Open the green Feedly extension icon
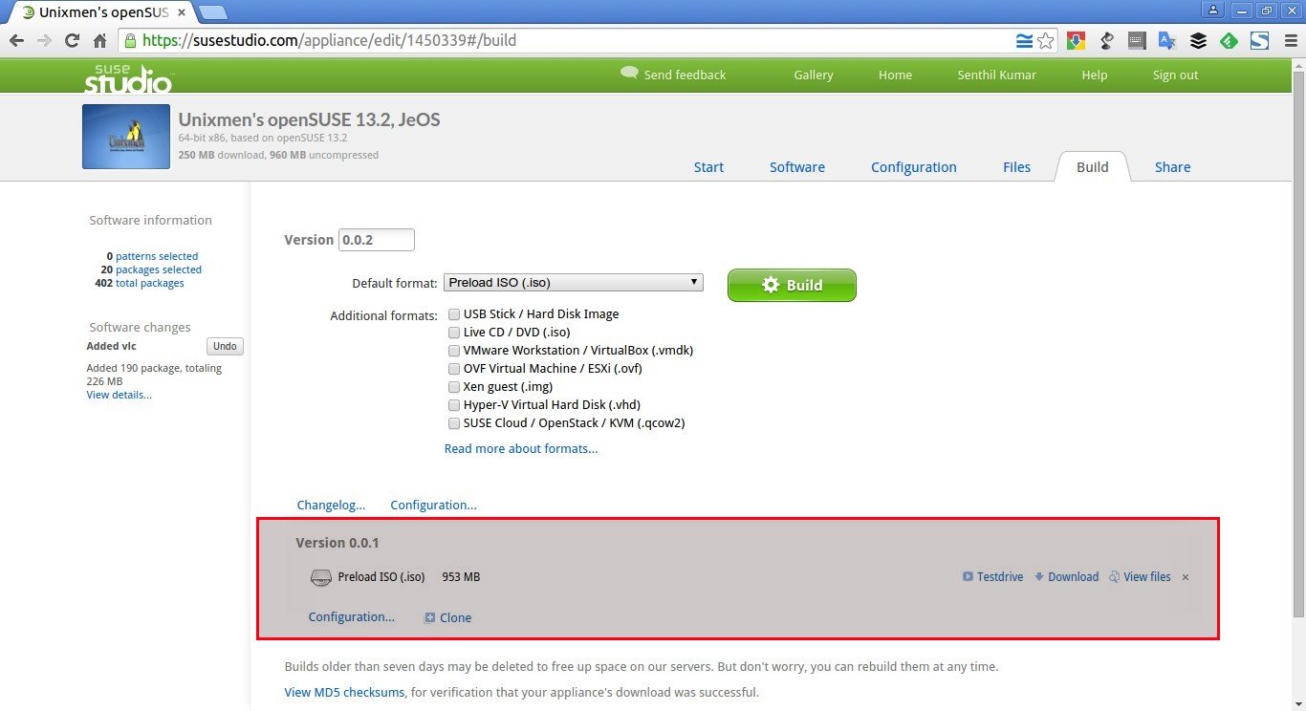 (1230, 41)
